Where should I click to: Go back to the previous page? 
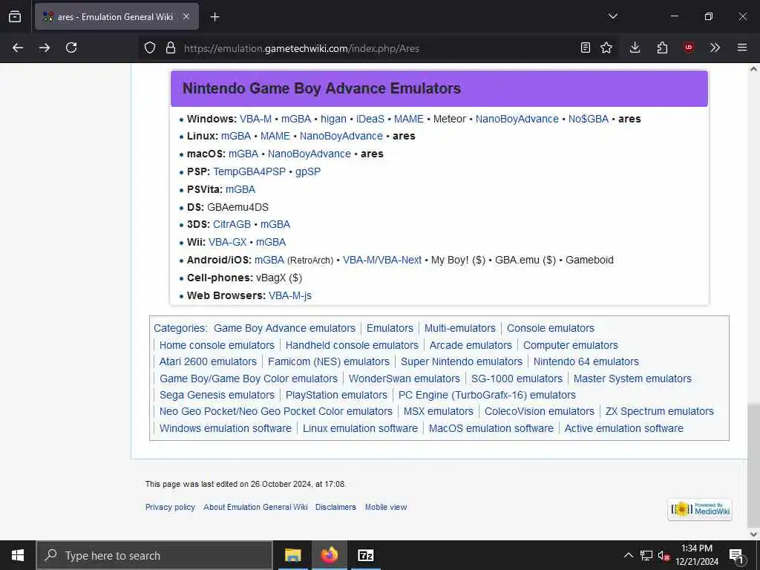coord(18,47)
